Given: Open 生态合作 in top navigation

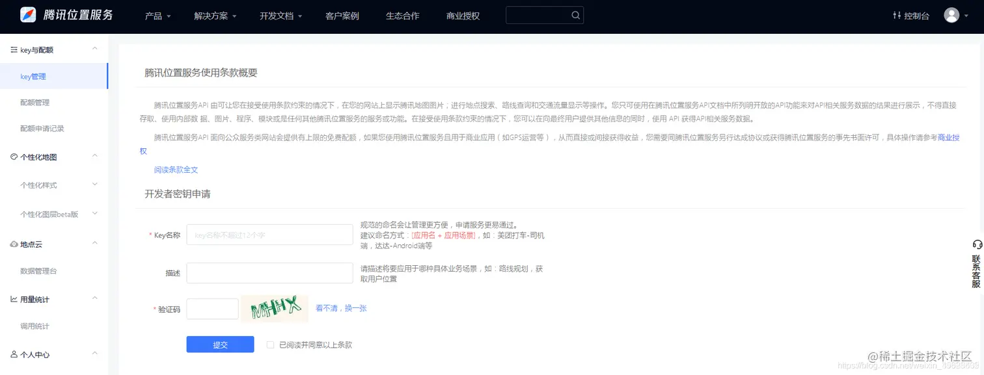Looking at the screenshot, I should pos(403,16).
